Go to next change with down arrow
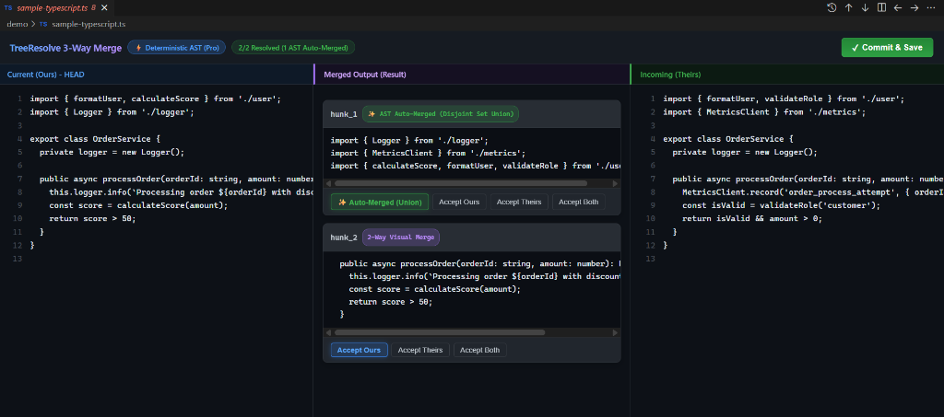 [x=865, y=7]
